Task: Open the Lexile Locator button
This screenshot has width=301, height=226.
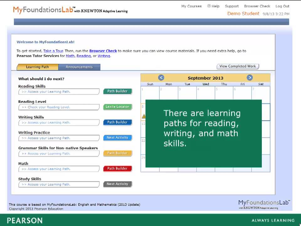Action: pyautogui.click(x=118, y=107)
